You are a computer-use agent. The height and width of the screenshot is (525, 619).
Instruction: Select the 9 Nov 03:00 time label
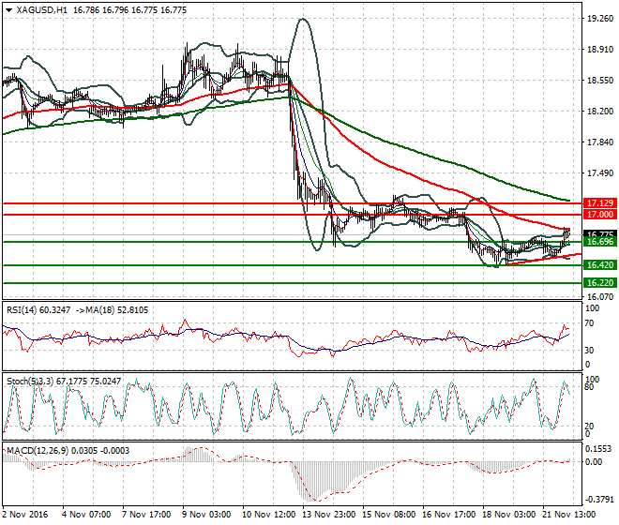[206, 515]
